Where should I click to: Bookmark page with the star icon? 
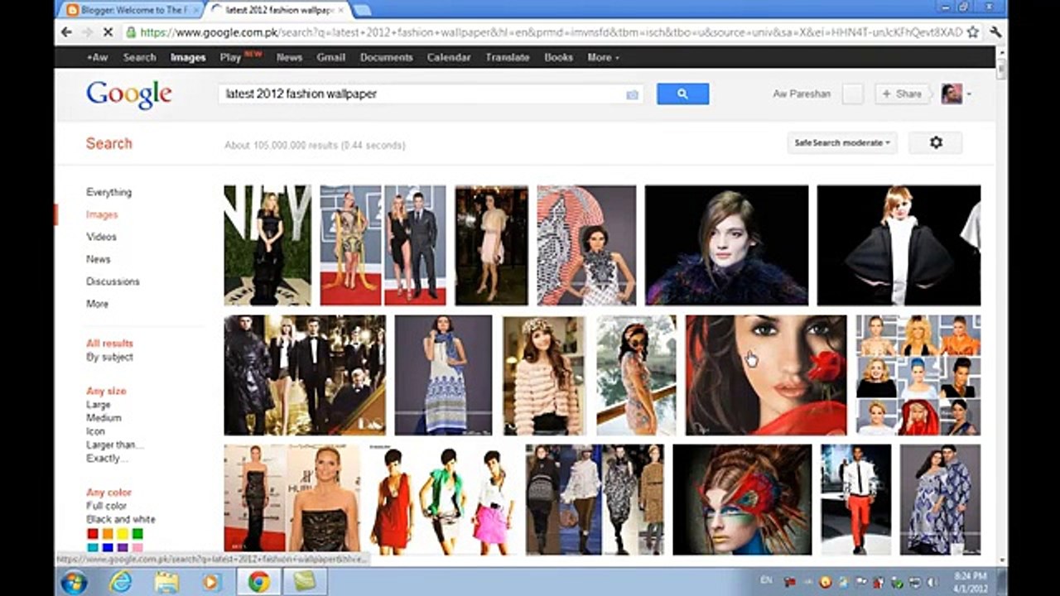point(973,32)
